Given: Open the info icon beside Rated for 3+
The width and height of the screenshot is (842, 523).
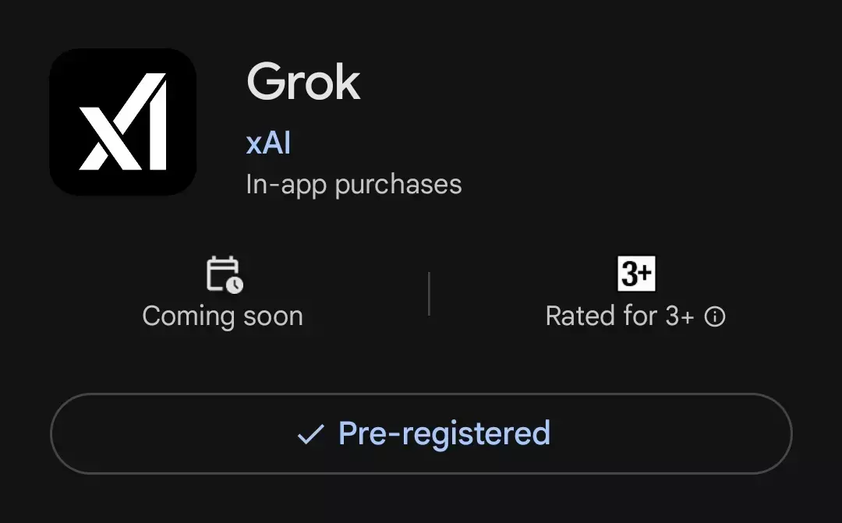Looking at the screenshot, I should coord(715,317).
